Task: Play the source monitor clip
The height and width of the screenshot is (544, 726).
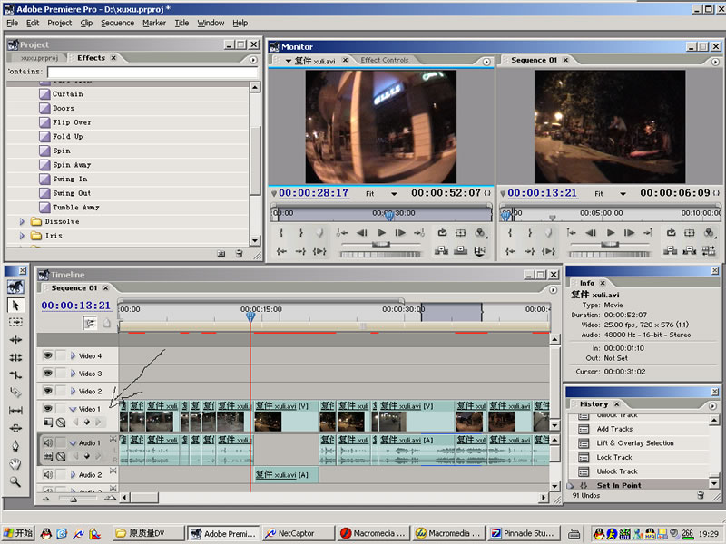Action: (x=381, y=233)
